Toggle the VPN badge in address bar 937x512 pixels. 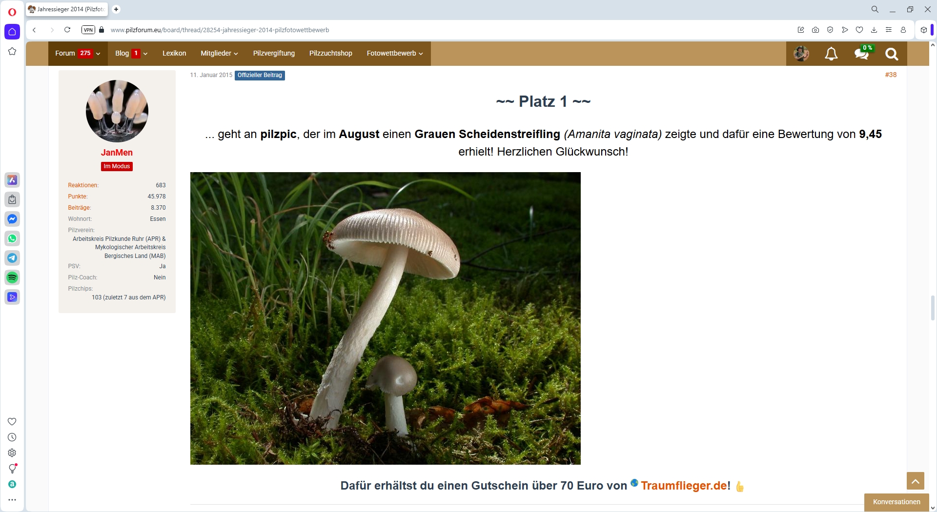[88, 30]
